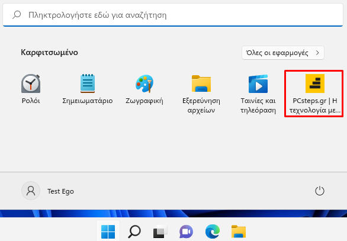The height and width of the screenshot is (241, 347).
Task: Open File Explorer from the taskbar
Action: tap(239, 232)
